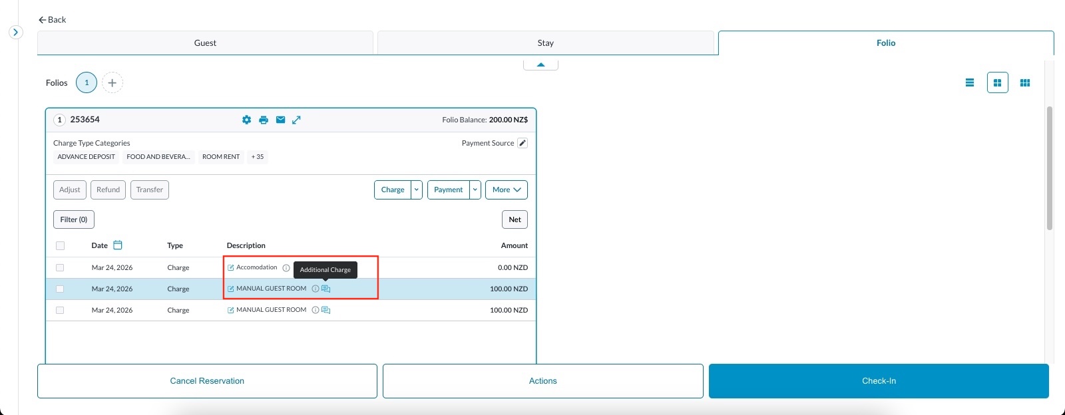Switch to the Stay tab
This screenshot has height=415, width=1065.
coord(545,43)
